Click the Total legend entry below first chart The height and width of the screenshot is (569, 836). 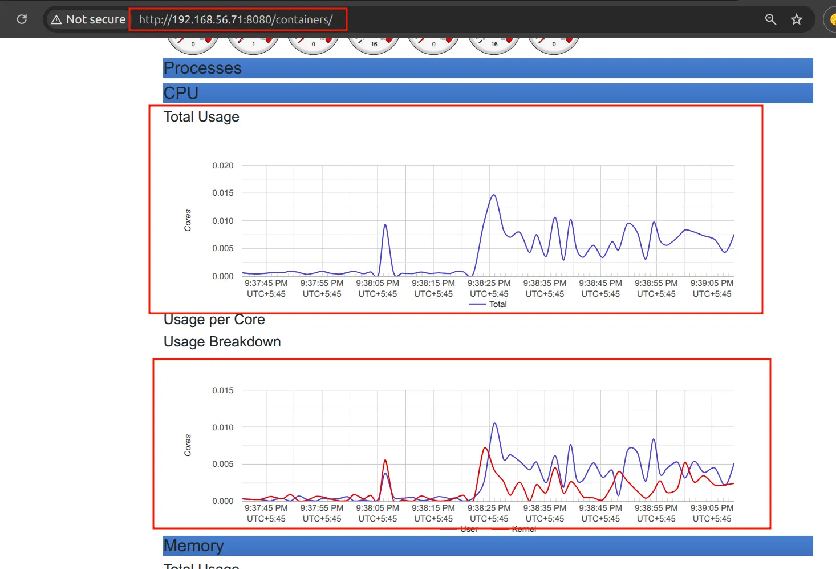point(488,304)
